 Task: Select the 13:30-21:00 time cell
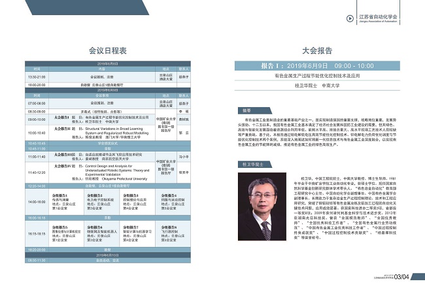tap(37, 77)
